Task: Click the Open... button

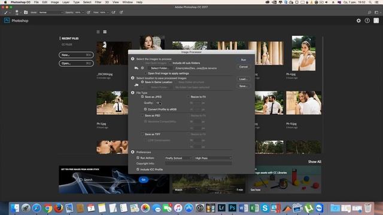Action: click(76, 63)
